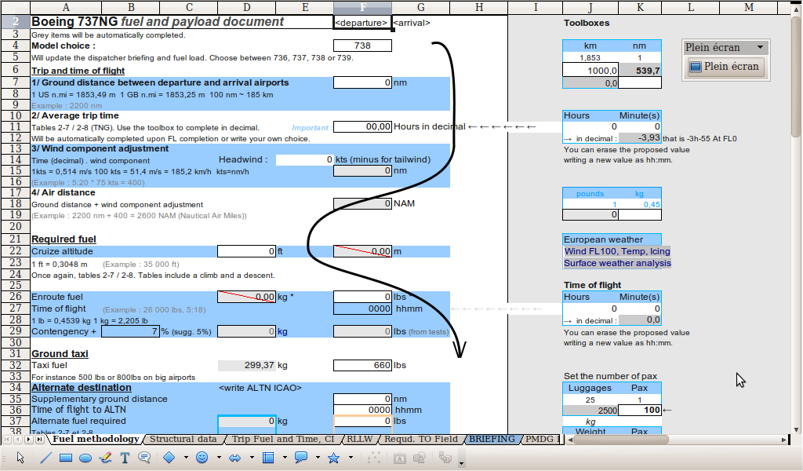Viewport: 803px width, 471px height.
Task: Click the <departure> cell
Action: 362,23
